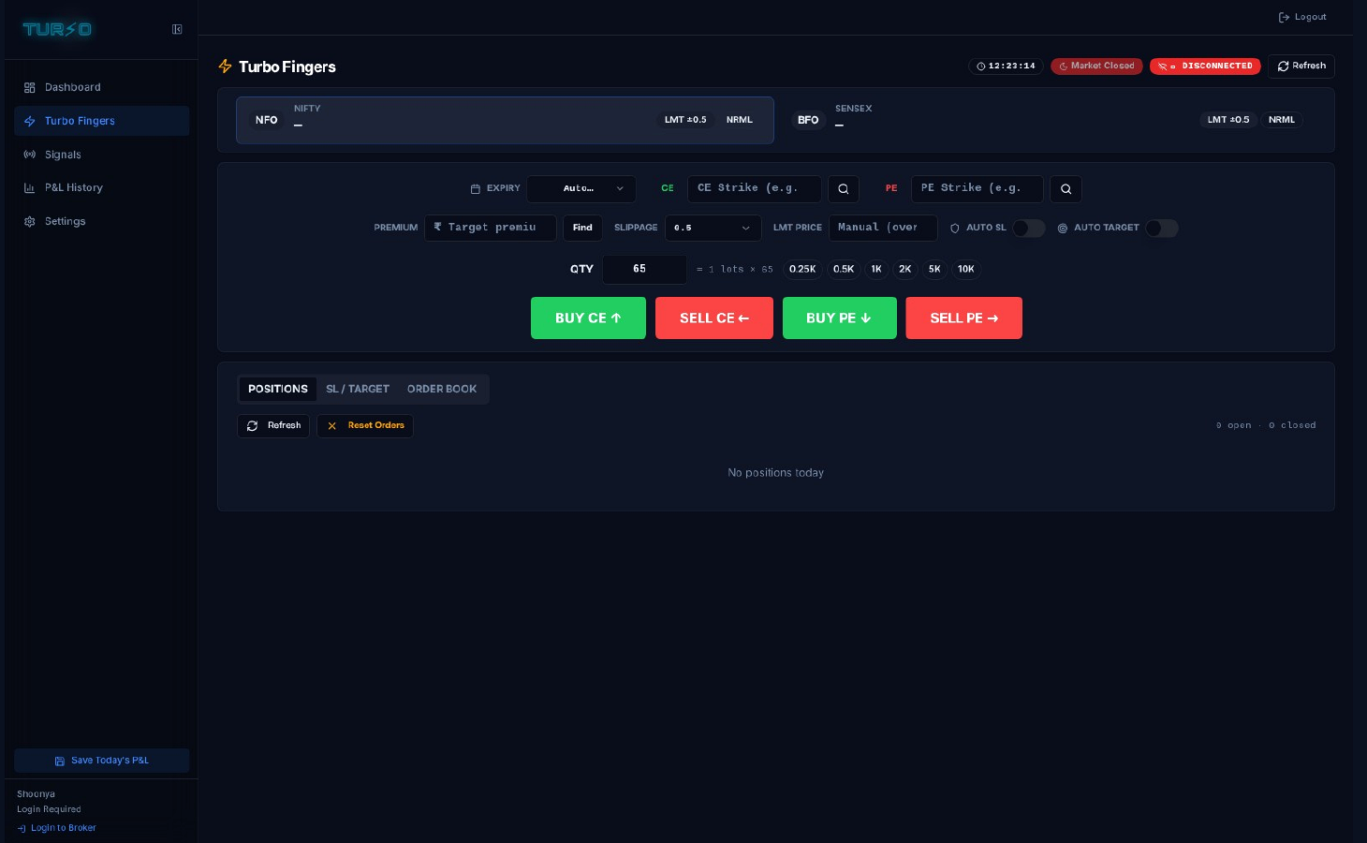1367x843 pixels.
Task: Click the BUY CE button
Action: click(x=588, y=318)
